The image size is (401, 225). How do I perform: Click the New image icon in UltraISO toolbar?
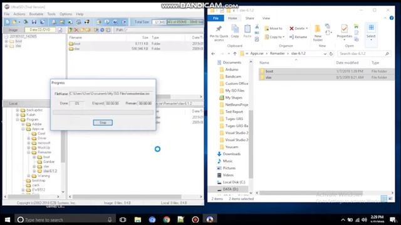[8, 22]
